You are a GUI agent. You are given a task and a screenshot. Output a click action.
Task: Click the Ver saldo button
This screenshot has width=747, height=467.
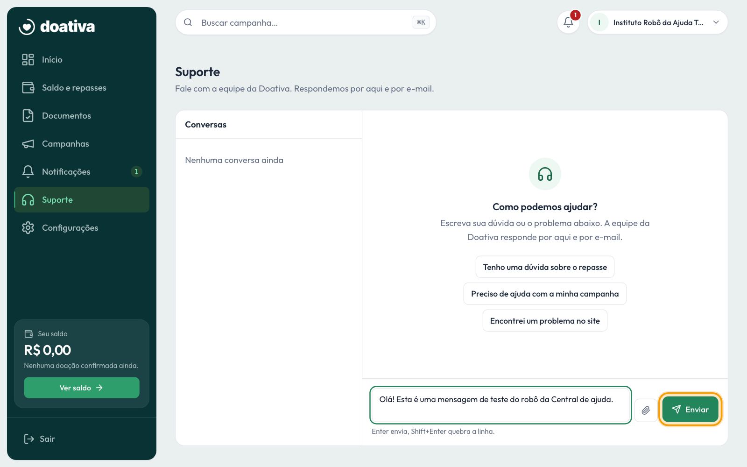(x=82, y=388)
